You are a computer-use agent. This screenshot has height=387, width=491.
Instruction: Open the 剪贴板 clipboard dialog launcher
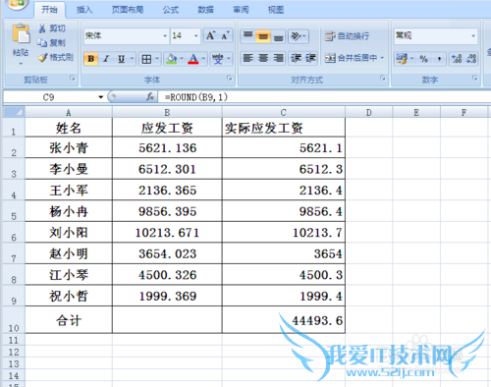[x=73, y=79]
